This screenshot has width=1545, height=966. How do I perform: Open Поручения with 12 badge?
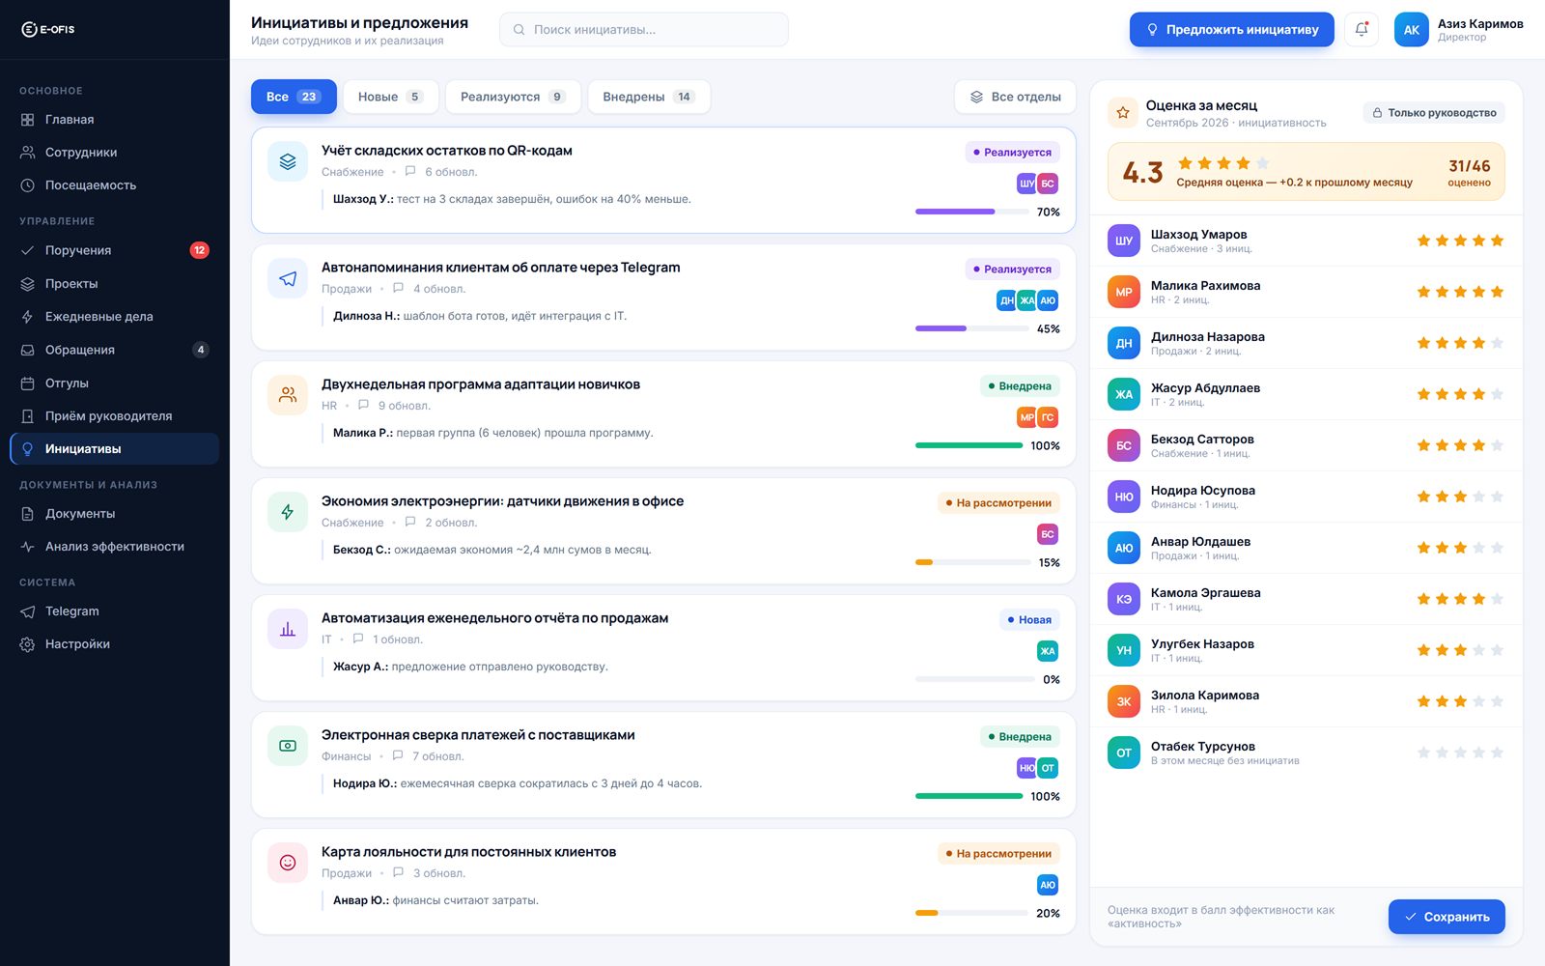(114, 250)
